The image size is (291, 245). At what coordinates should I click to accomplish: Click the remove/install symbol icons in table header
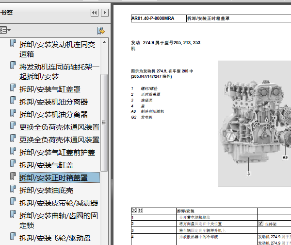[137, 210]
